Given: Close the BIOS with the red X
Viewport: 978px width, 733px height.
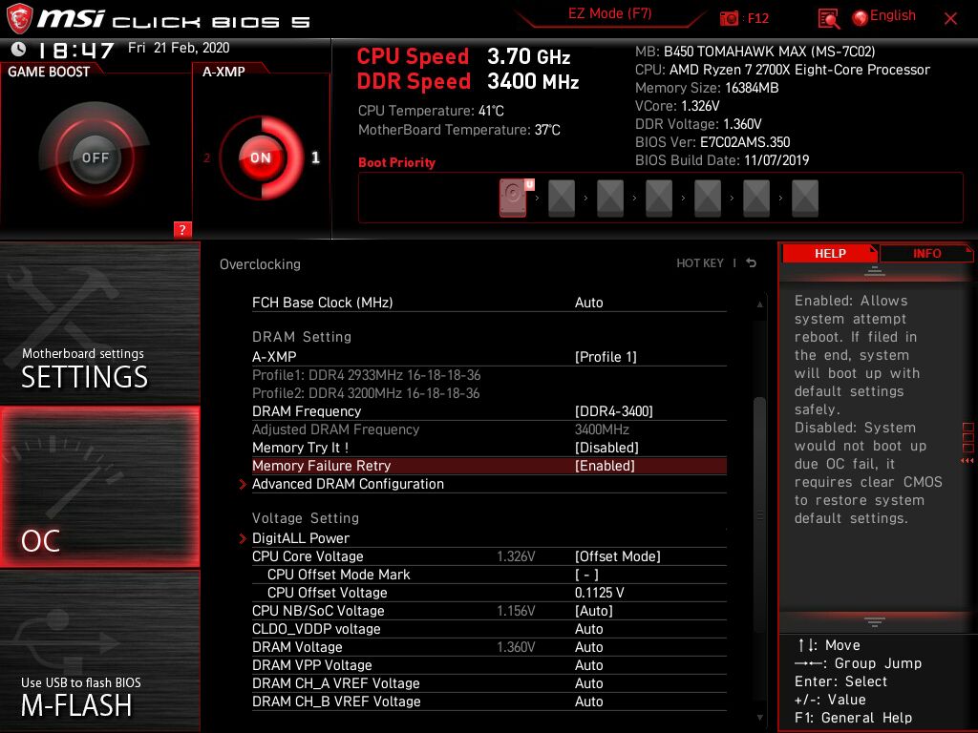Looking at the screenshot, I should pos(950,19).
